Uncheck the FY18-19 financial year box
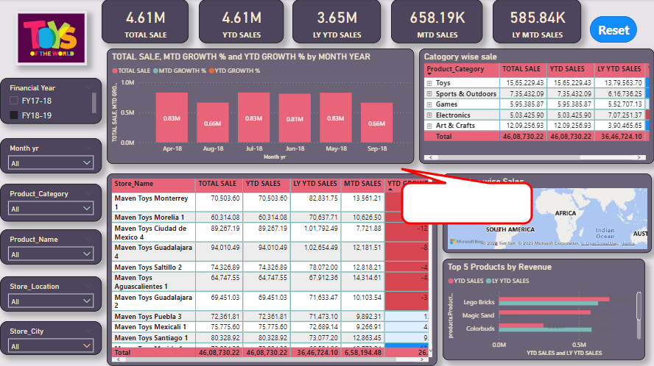 point(14,115)
